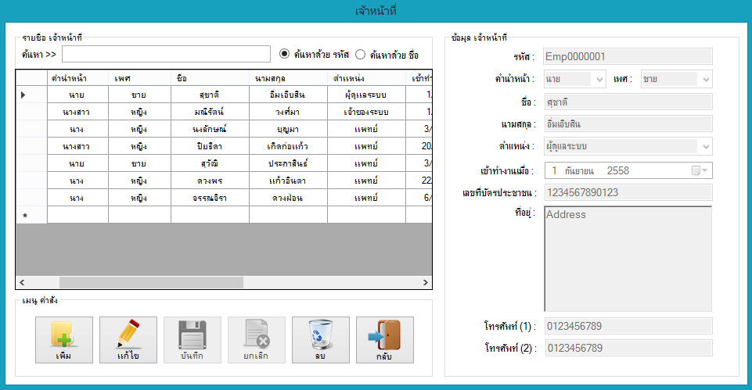Click the บันทึก (save) floppy disk button
The height and width of the screenshot is (390, 752).
[x=192, y=340]
